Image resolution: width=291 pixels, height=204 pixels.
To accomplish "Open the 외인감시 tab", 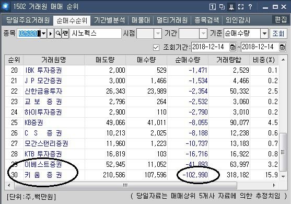I will coord(238,20).
